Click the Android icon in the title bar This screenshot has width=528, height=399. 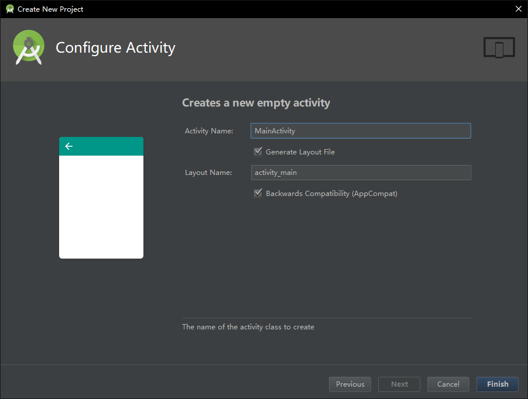(10, 9)
